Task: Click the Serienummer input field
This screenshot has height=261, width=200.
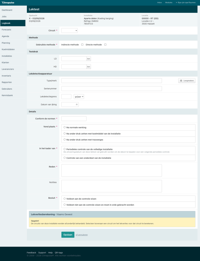Action: click(112, 89)
